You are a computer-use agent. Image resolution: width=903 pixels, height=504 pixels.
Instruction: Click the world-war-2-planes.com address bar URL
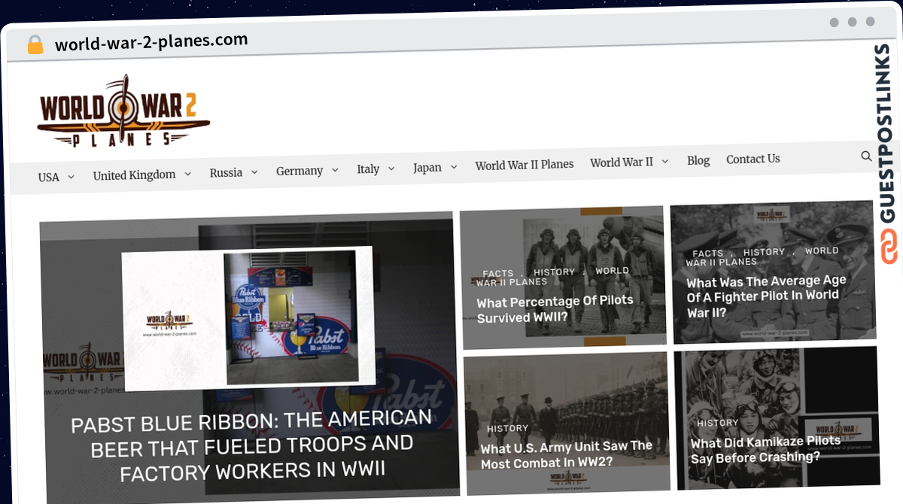point(151,42)
